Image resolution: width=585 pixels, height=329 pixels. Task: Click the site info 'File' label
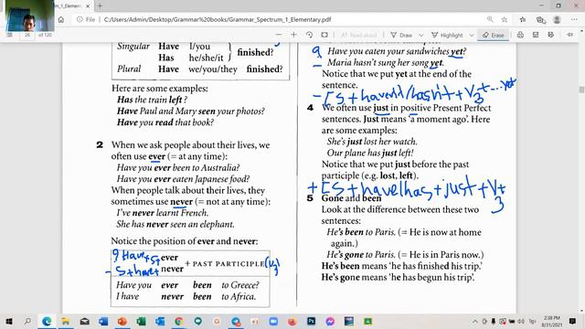pyautogui.click(x=86, y=19)
